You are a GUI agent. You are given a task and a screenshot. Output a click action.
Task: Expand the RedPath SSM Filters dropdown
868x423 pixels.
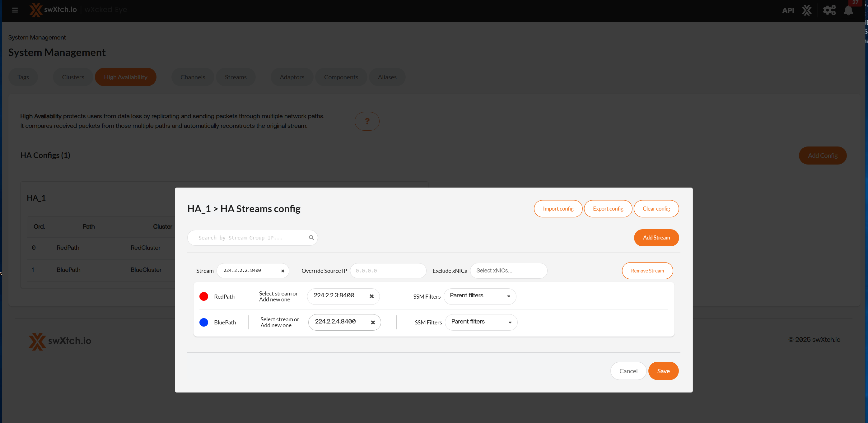click(x=480, y=296)
